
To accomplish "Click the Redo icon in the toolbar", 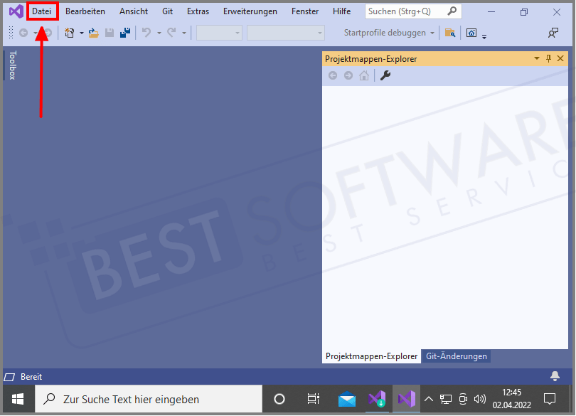I will point(172,33).
